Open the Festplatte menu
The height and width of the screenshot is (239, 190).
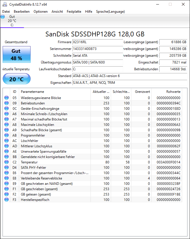(x=74, y=12)
